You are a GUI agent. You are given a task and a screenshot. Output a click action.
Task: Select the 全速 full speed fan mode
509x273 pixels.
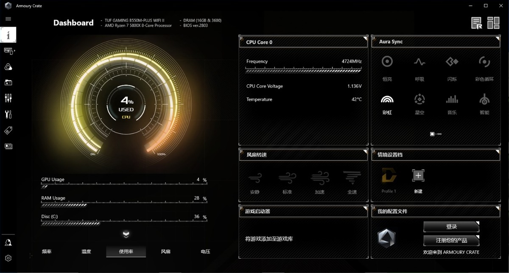(352, 182)
